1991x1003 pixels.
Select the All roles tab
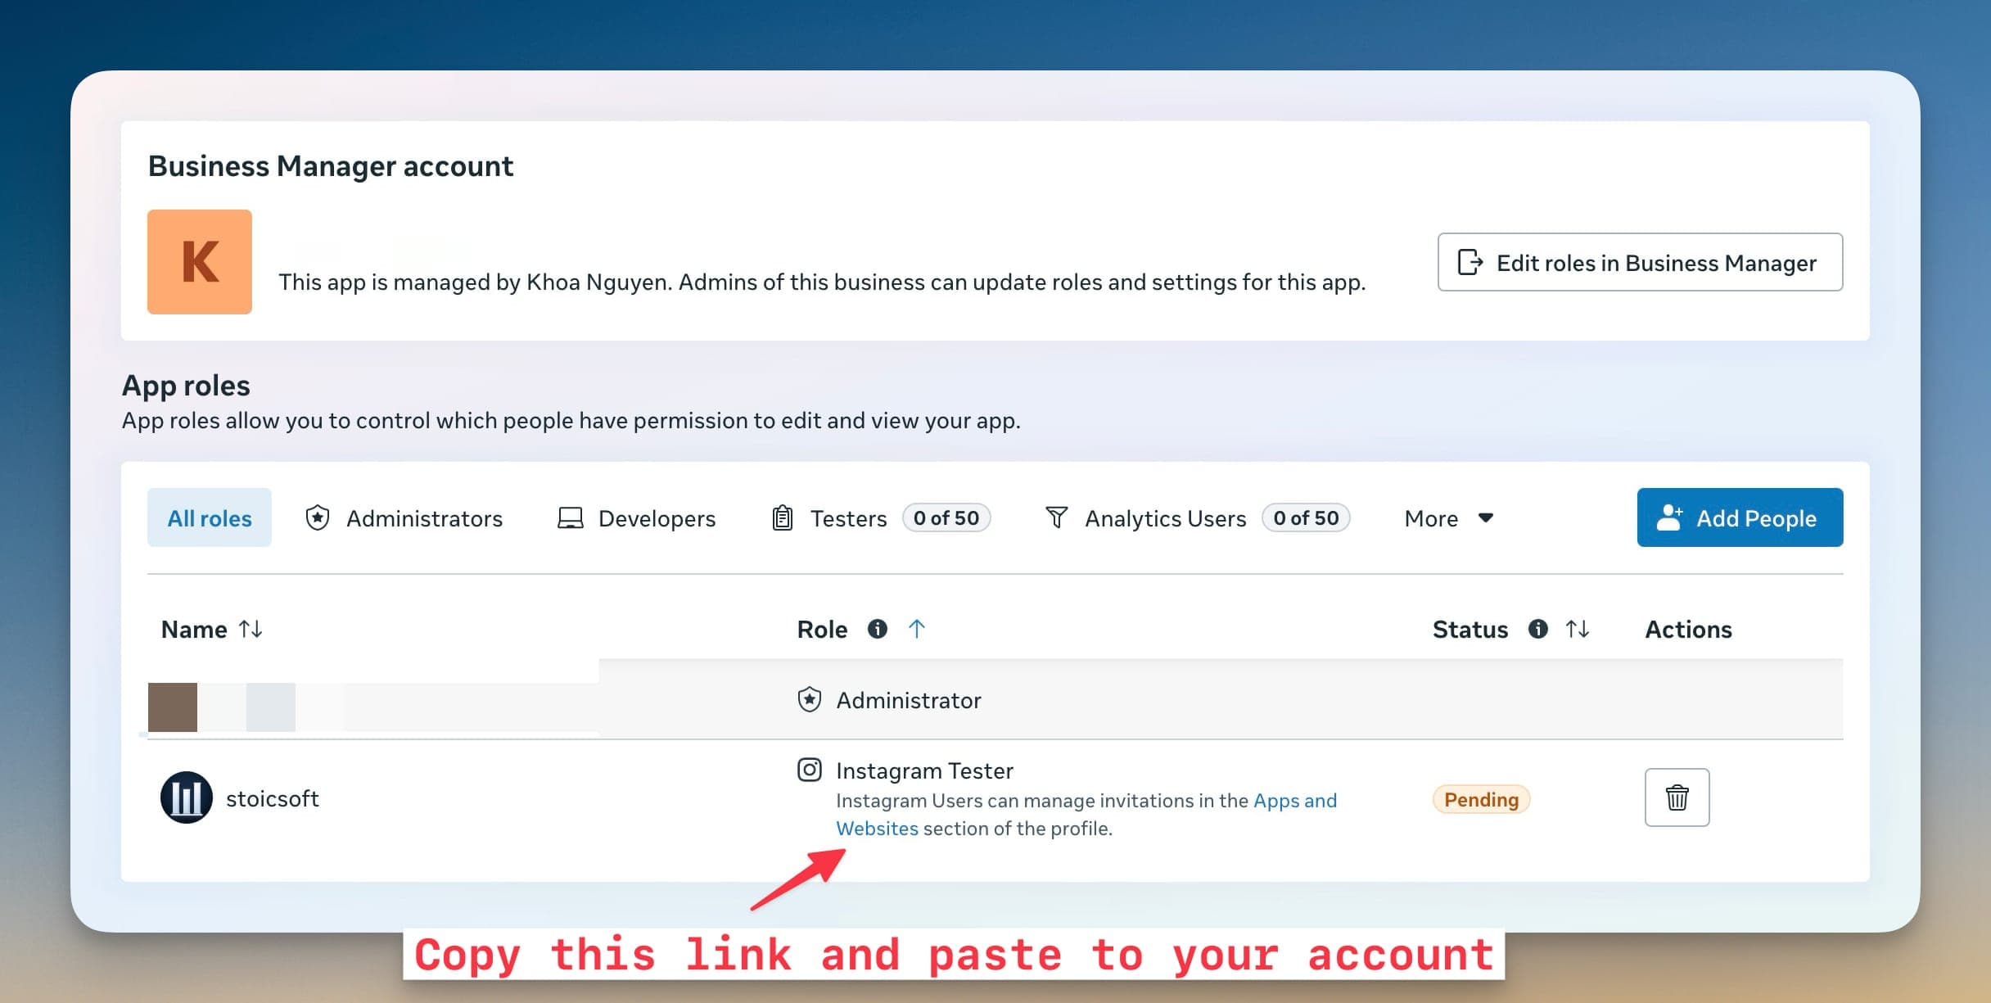click(x=210, y=517)
